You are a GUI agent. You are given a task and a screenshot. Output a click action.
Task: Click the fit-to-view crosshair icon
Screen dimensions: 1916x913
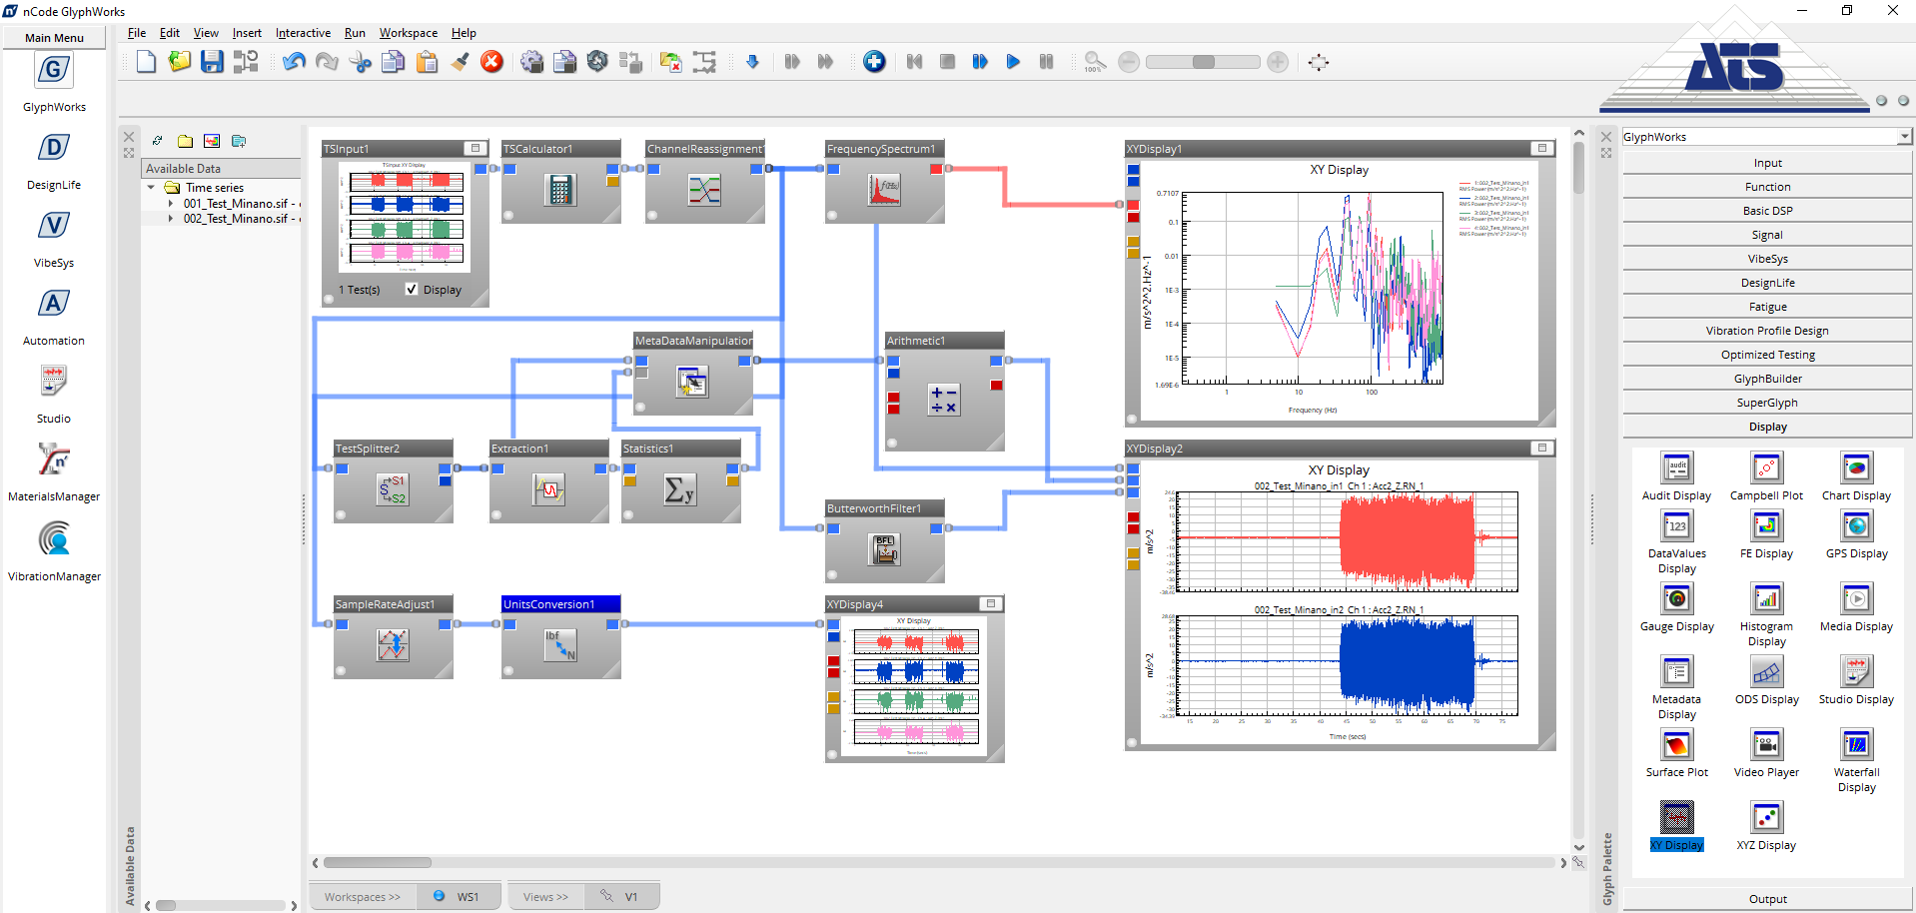(x=1319, y=62)
